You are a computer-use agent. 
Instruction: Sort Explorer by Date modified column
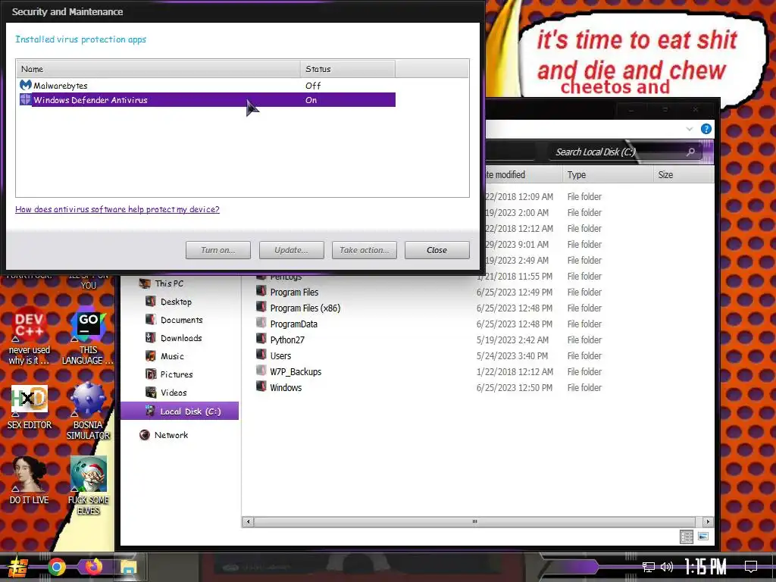click(524, 175)
